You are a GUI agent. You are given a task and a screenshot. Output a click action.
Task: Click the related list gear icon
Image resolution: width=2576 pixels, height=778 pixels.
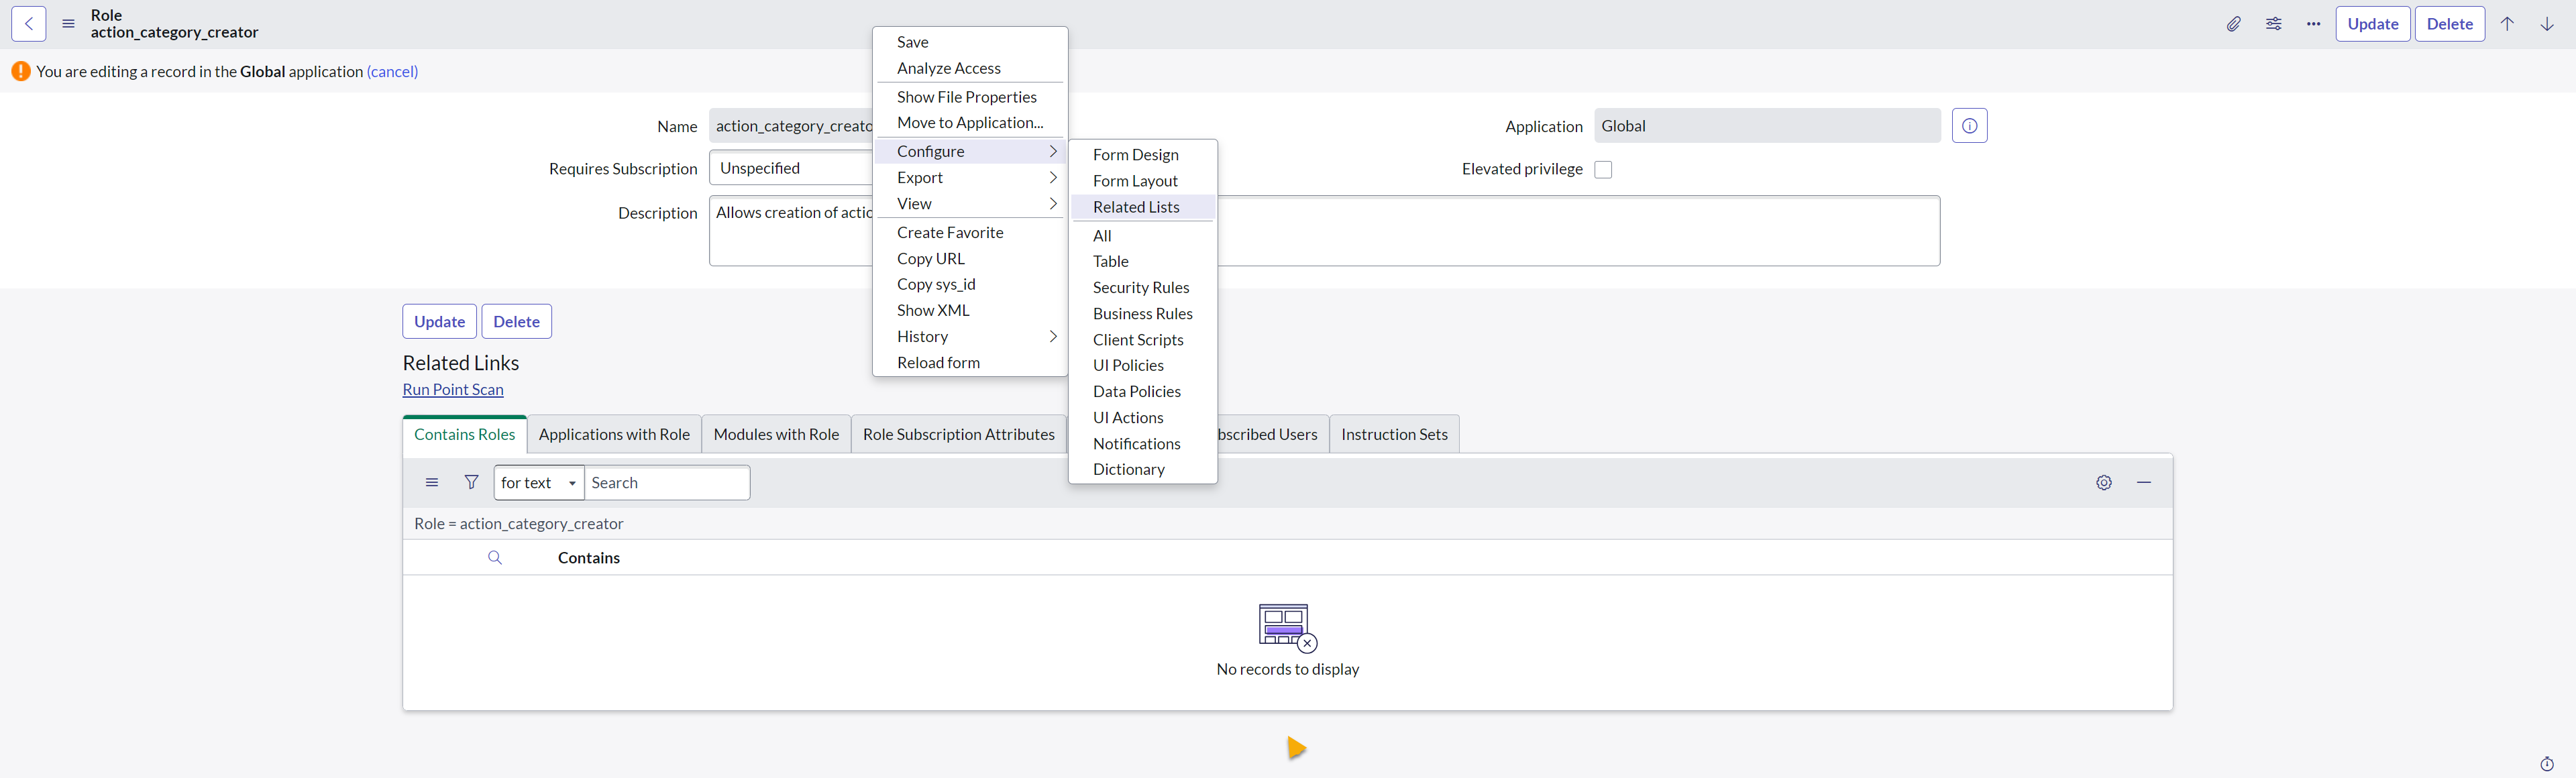2104,482
